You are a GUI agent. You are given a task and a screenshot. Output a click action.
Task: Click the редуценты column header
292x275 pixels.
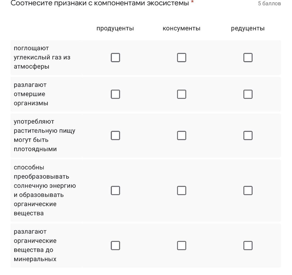248,28
